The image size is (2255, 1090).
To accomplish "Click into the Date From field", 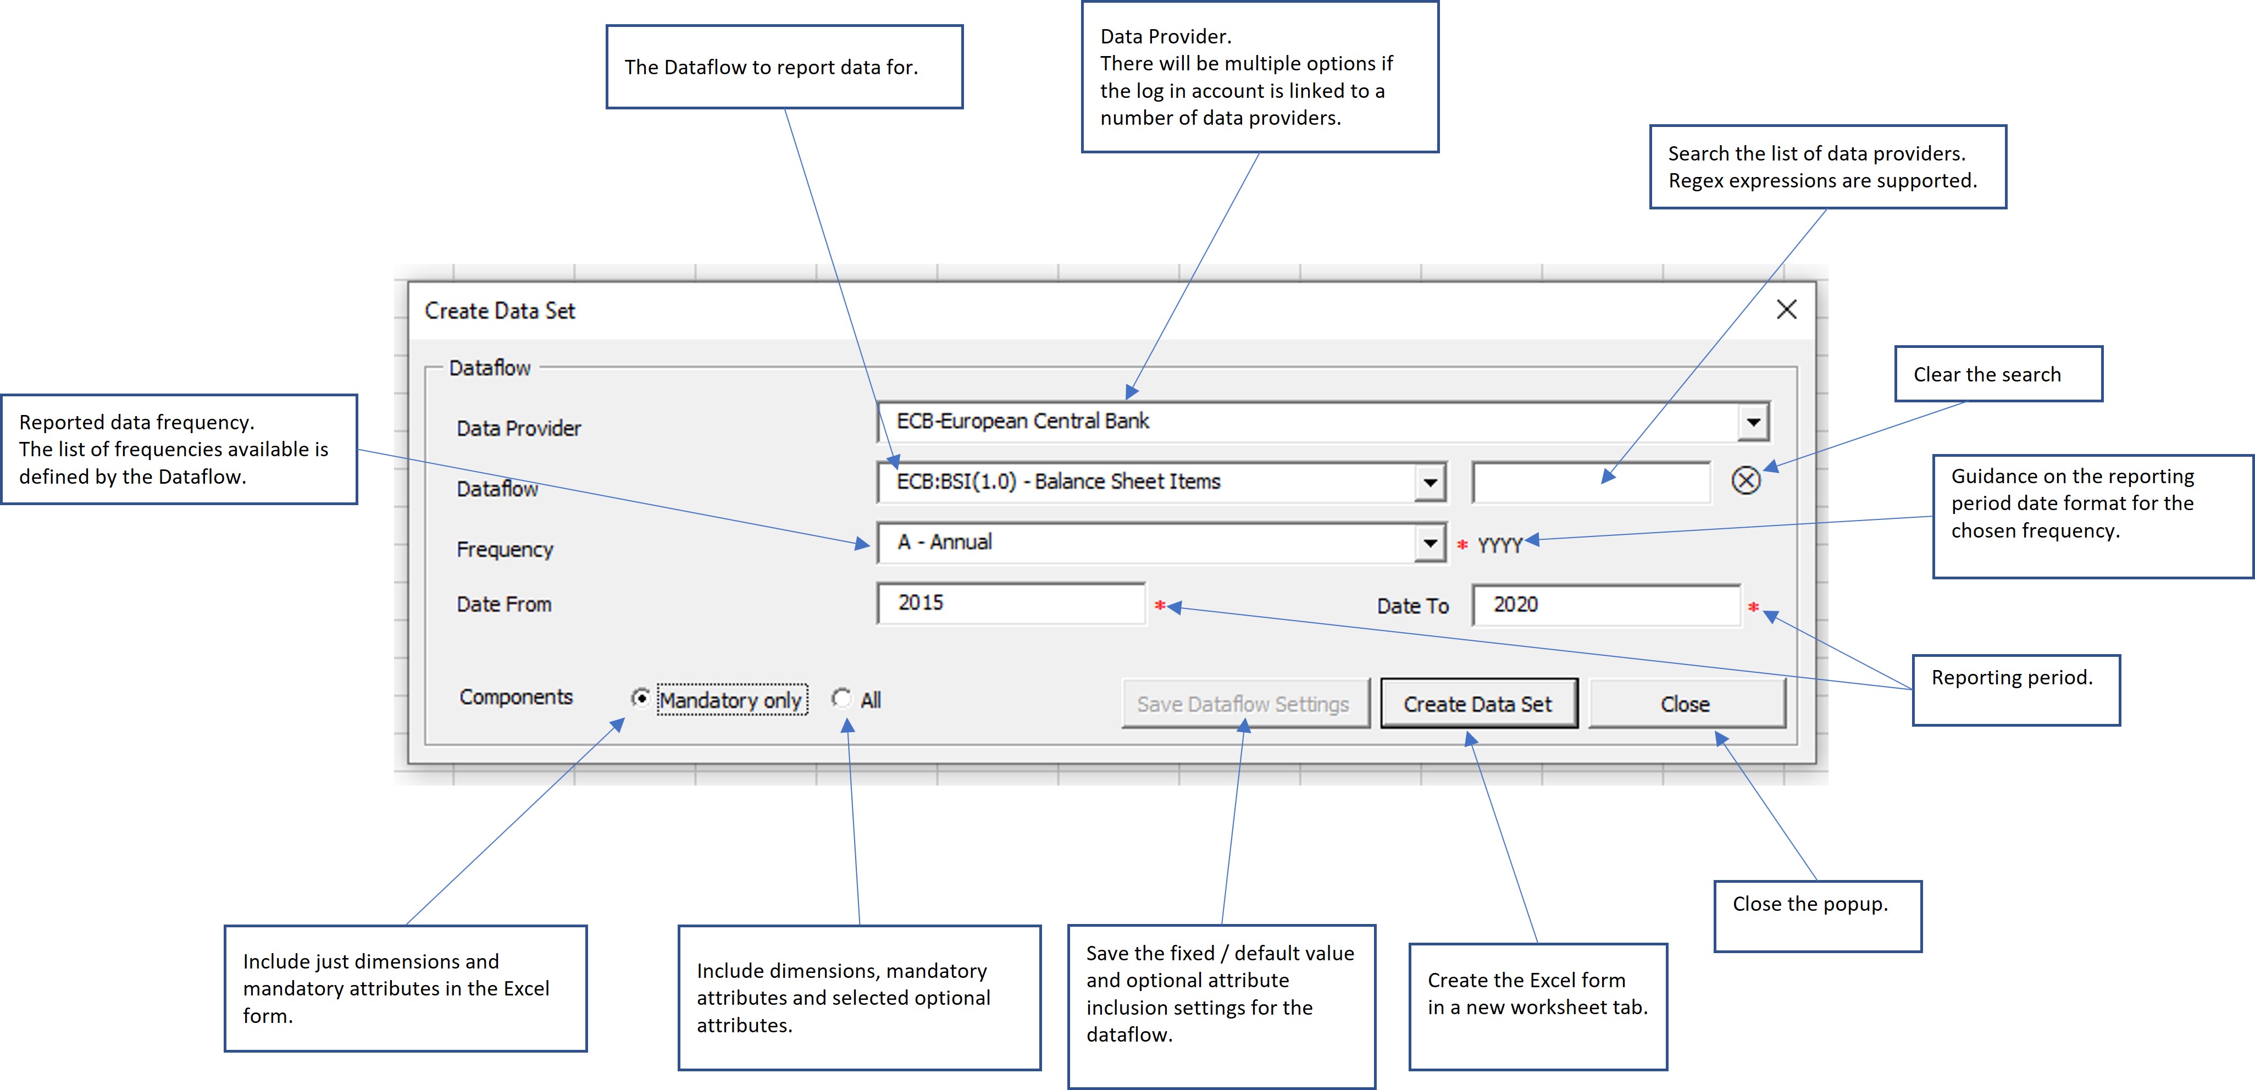I will click(x=1010, y=603).
